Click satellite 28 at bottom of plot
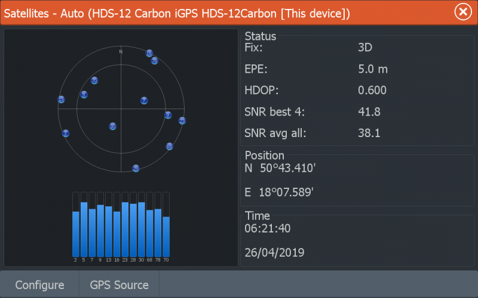Image resolution: width=478 pixels, height=298 pixels. (x=136, y=169)
